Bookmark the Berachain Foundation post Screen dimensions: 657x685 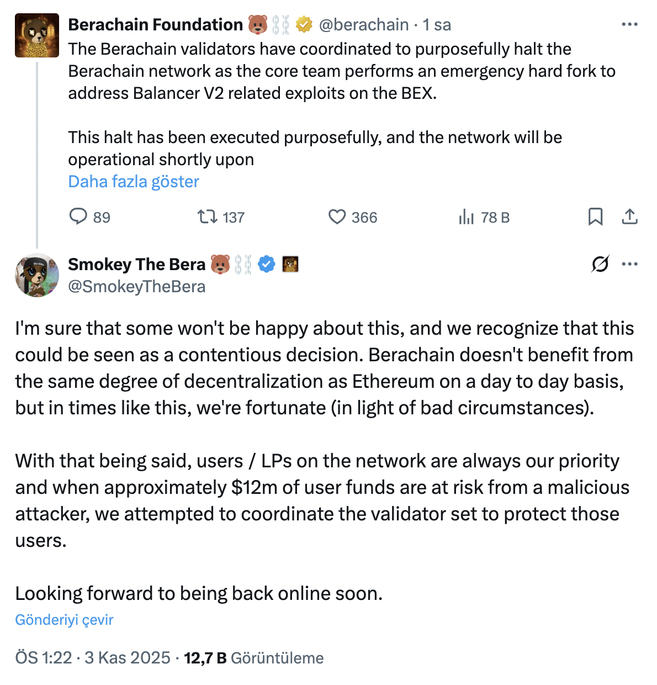coord(595,217)
